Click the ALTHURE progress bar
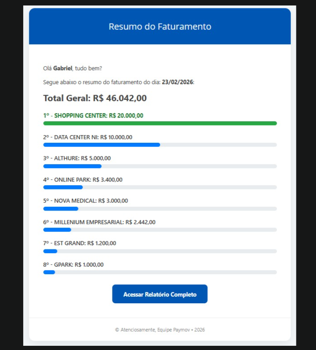The width and height of the screenshot is (316, 350). coord(160,166)
